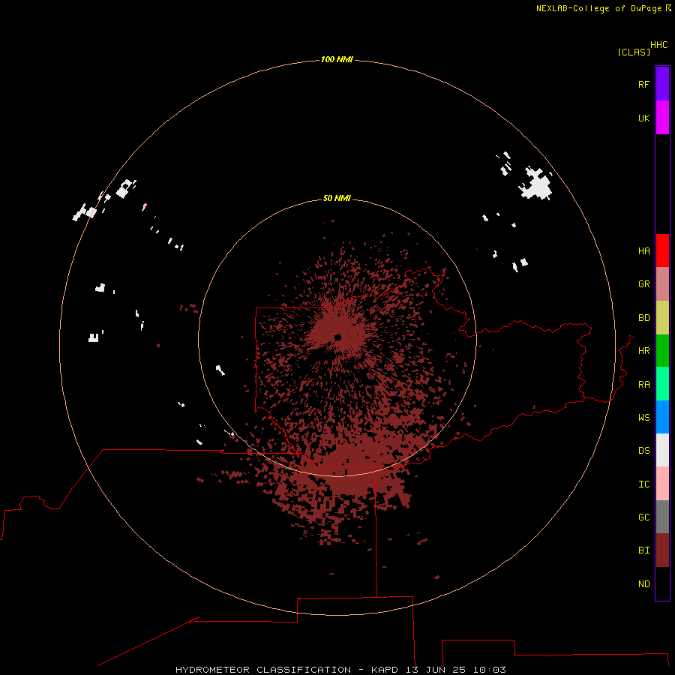The image size is (675, 675).
Task: Click the BI brown legend swatch
Action: pos(662,550)
